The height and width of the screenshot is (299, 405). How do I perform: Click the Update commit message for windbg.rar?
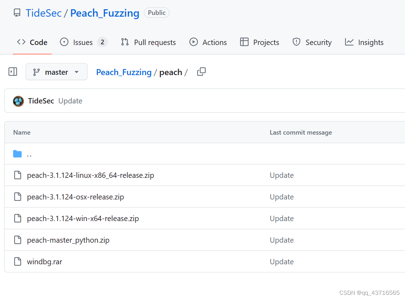pos(282,261)
